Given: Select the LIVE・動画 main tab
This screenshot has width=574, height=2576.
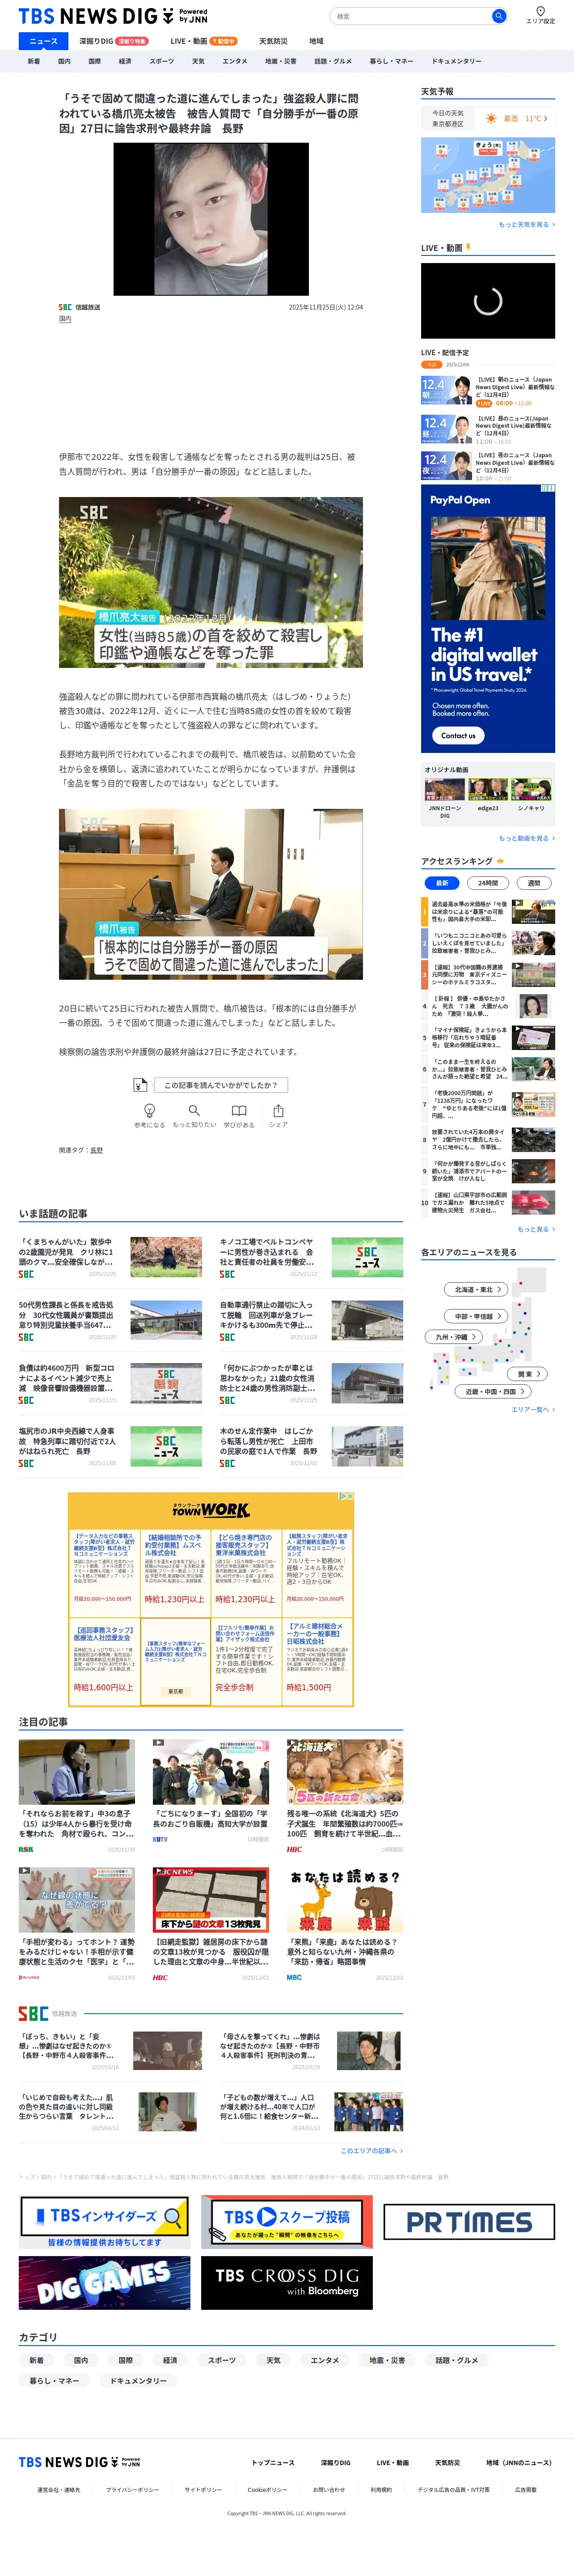Looking at the screenshot, I should point(203,41).
